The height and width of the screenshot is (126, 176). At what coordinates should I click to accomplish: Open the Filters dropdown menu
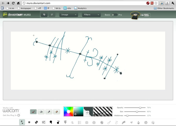[x=91, y=15]
